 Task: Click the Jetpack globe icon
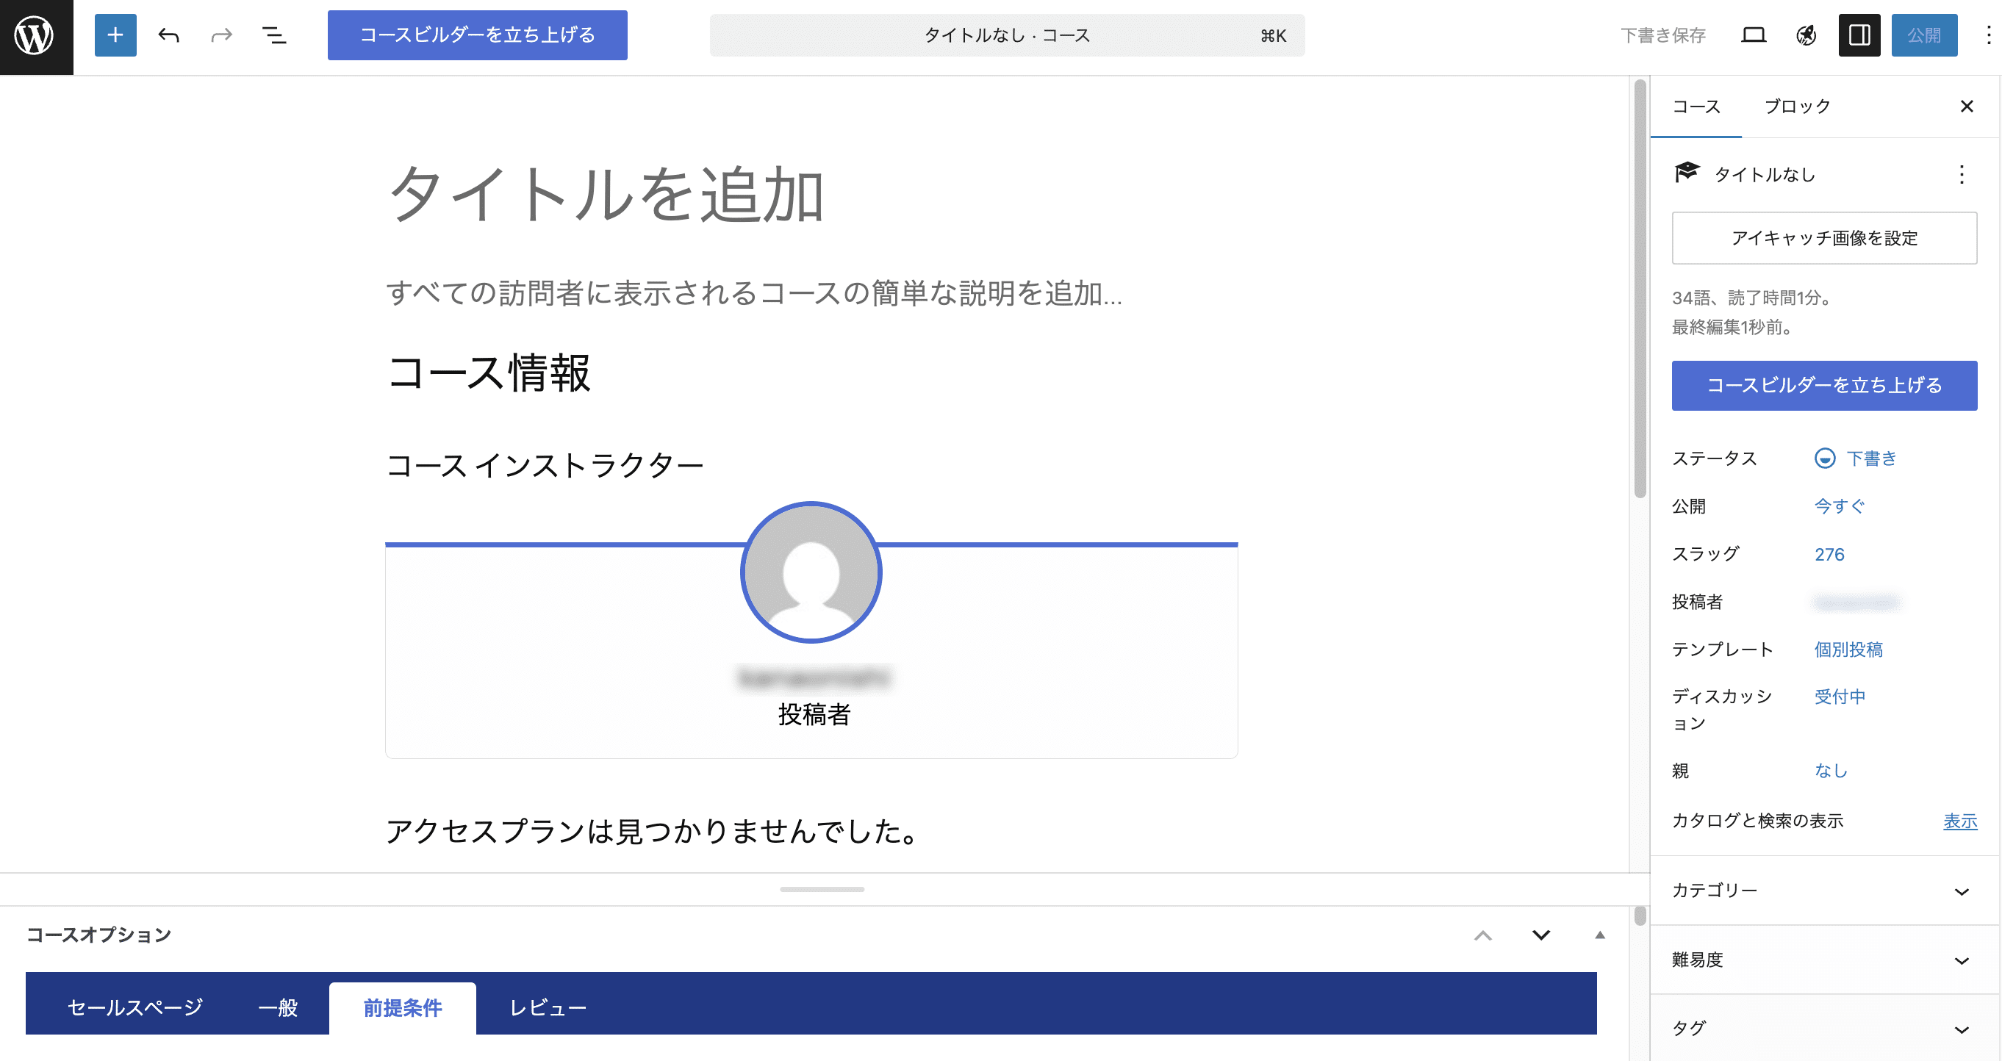[x=1807, y=35]
